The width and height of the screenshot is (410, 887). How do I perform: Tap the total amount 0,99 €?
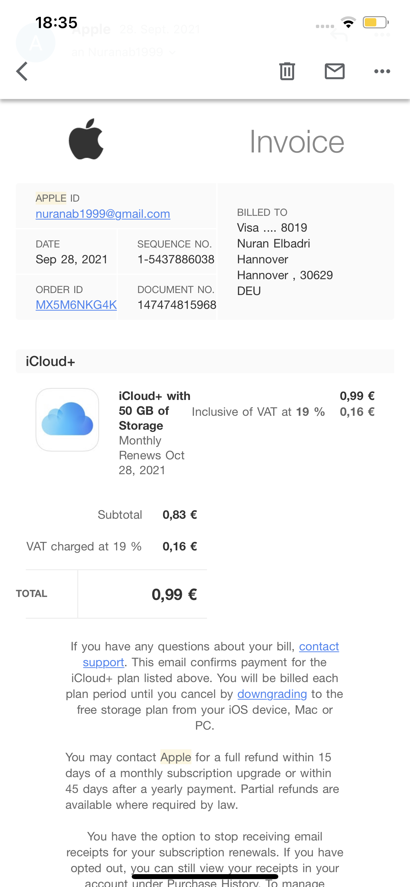click(174, 594)
